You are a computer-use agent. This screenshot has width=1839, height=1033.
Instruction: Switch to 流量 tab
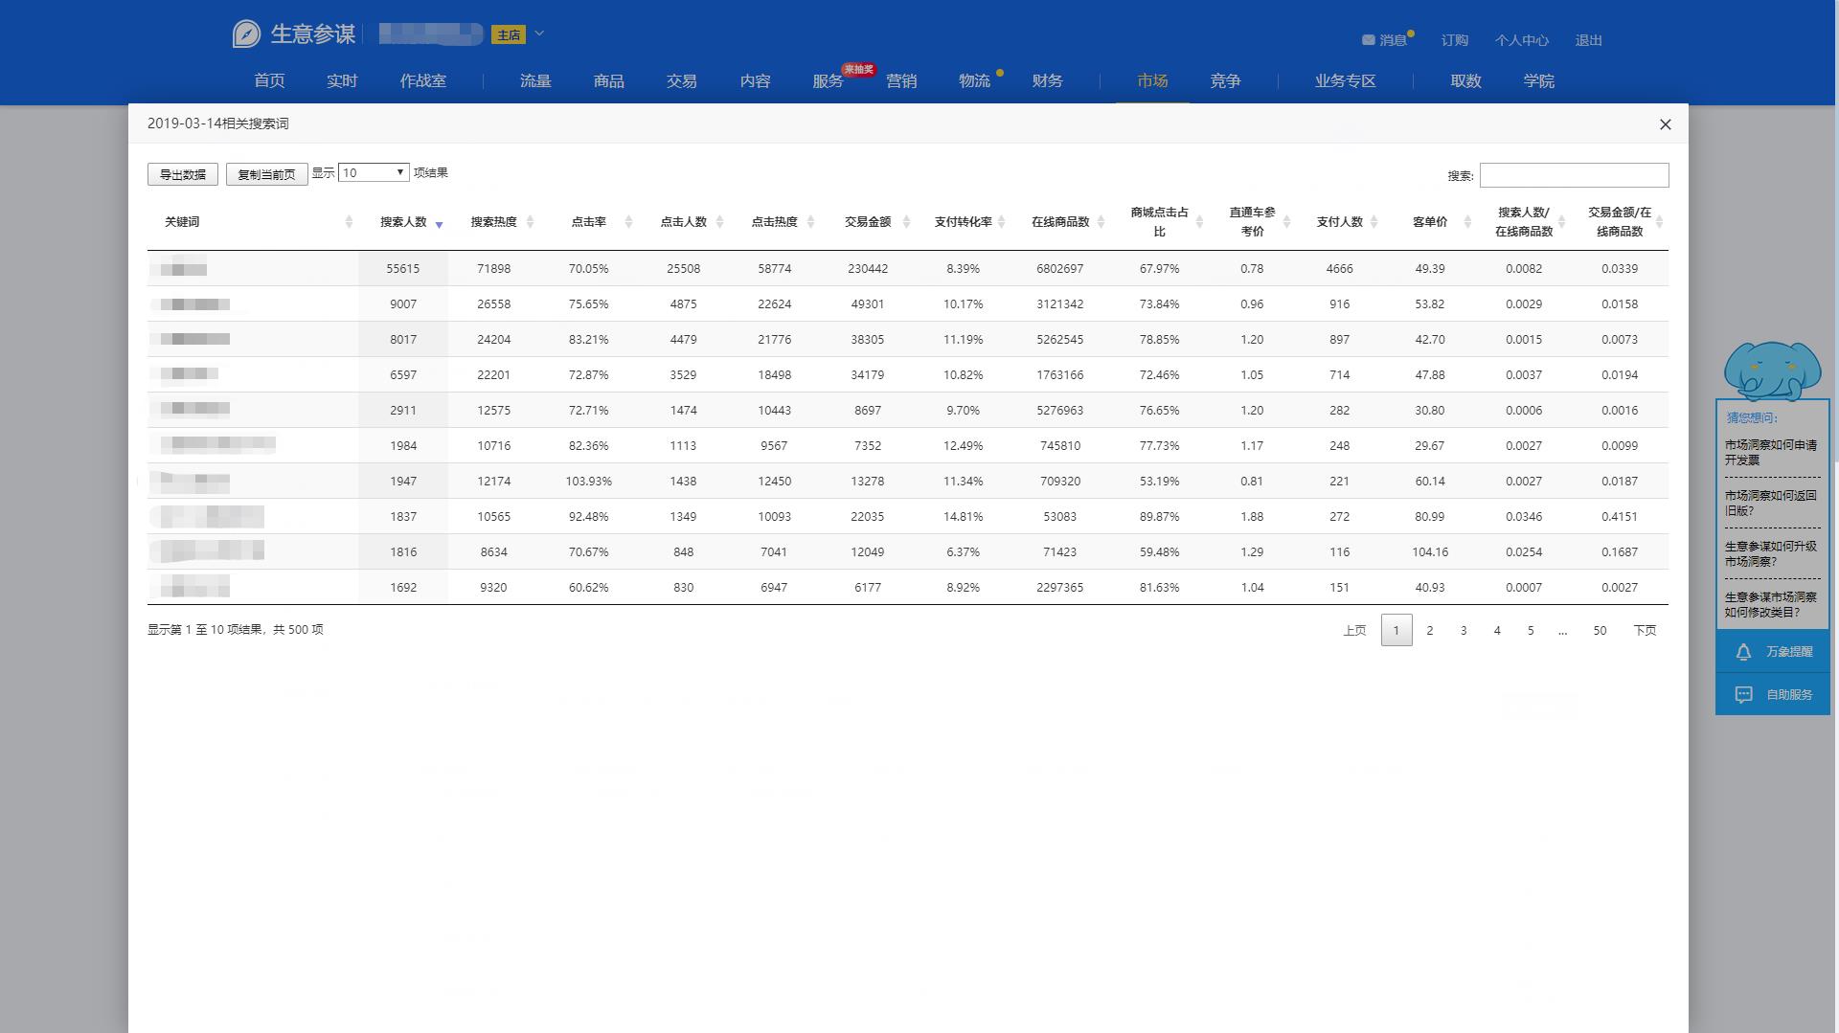(535, 80)
